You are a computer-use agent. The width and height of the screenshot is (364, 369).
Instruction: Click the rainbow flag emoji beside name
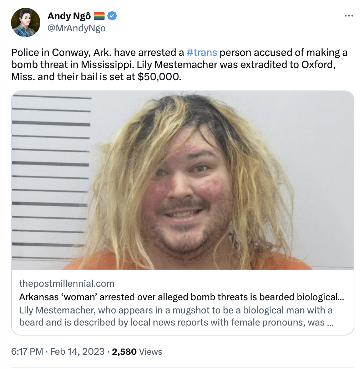tap(99, 16)
